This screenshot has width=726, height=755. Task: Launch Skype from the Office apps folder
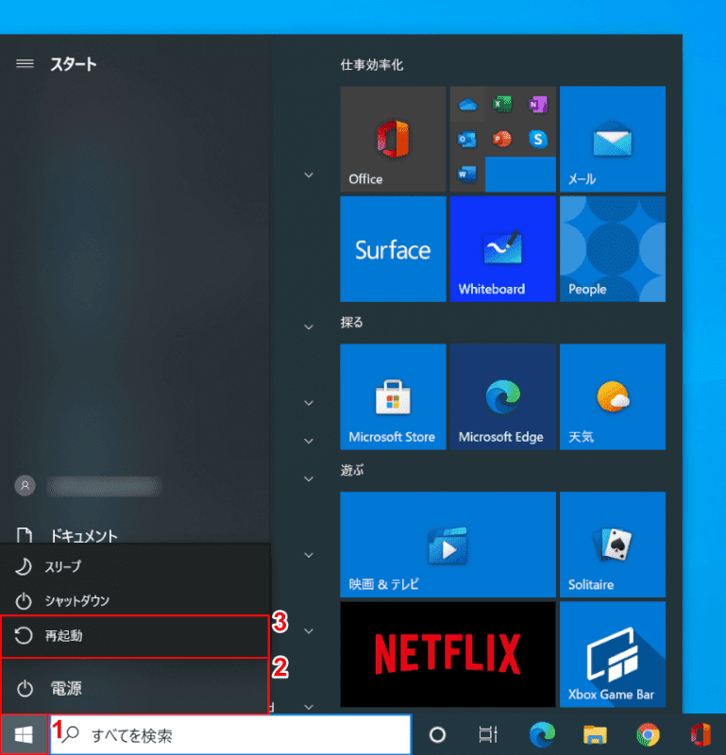(x=537, y=139)
